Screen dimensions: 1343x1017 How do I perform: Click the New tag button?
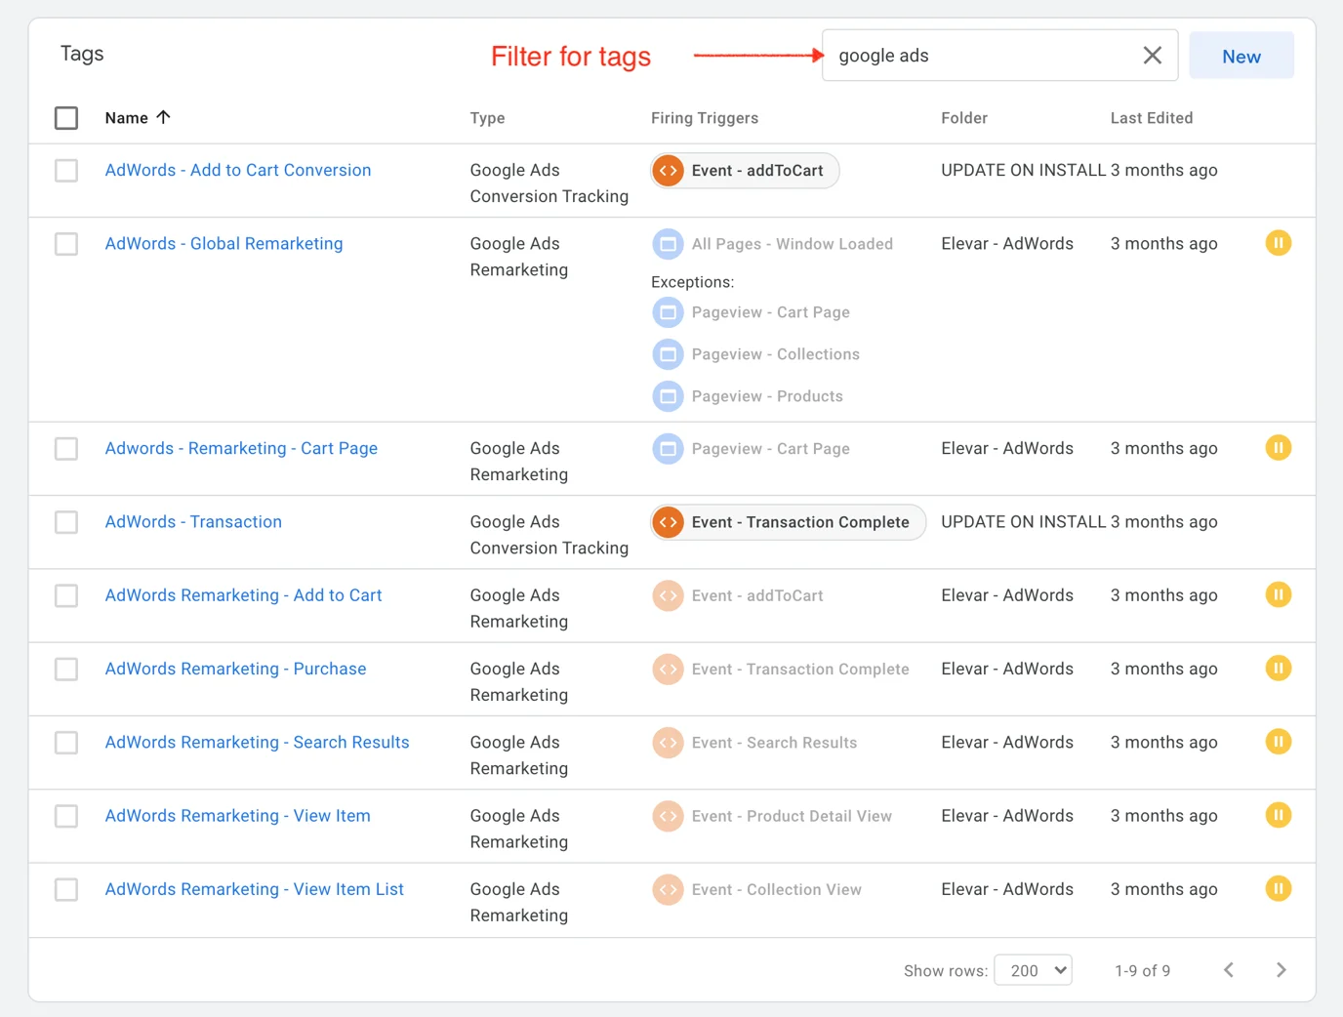tap(1241, 56)
